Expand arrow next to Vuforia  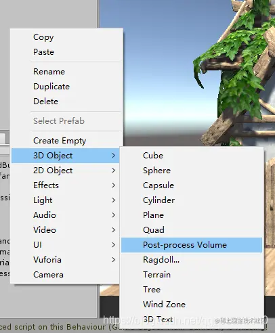click(114, 260)
